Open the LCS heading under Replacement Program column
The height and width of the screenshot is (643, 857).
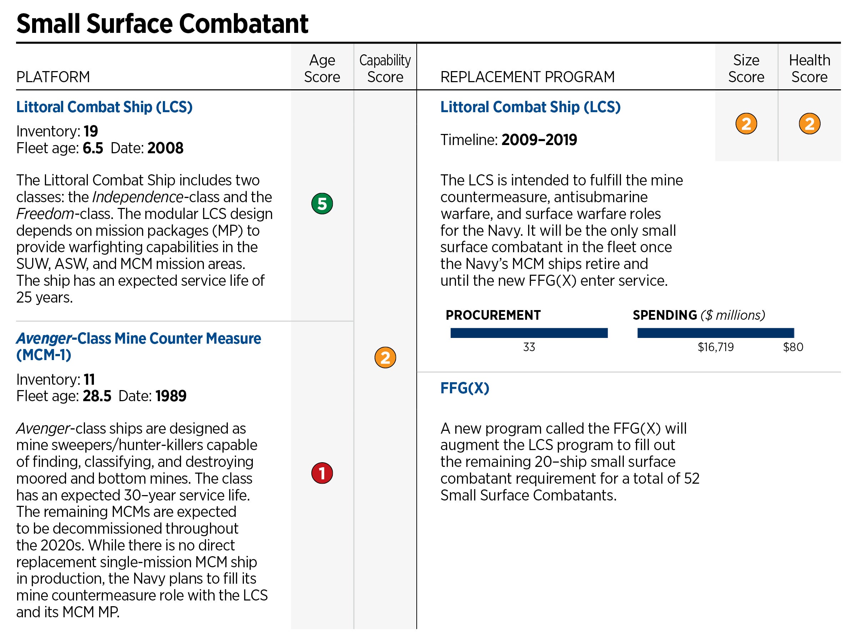530,107
